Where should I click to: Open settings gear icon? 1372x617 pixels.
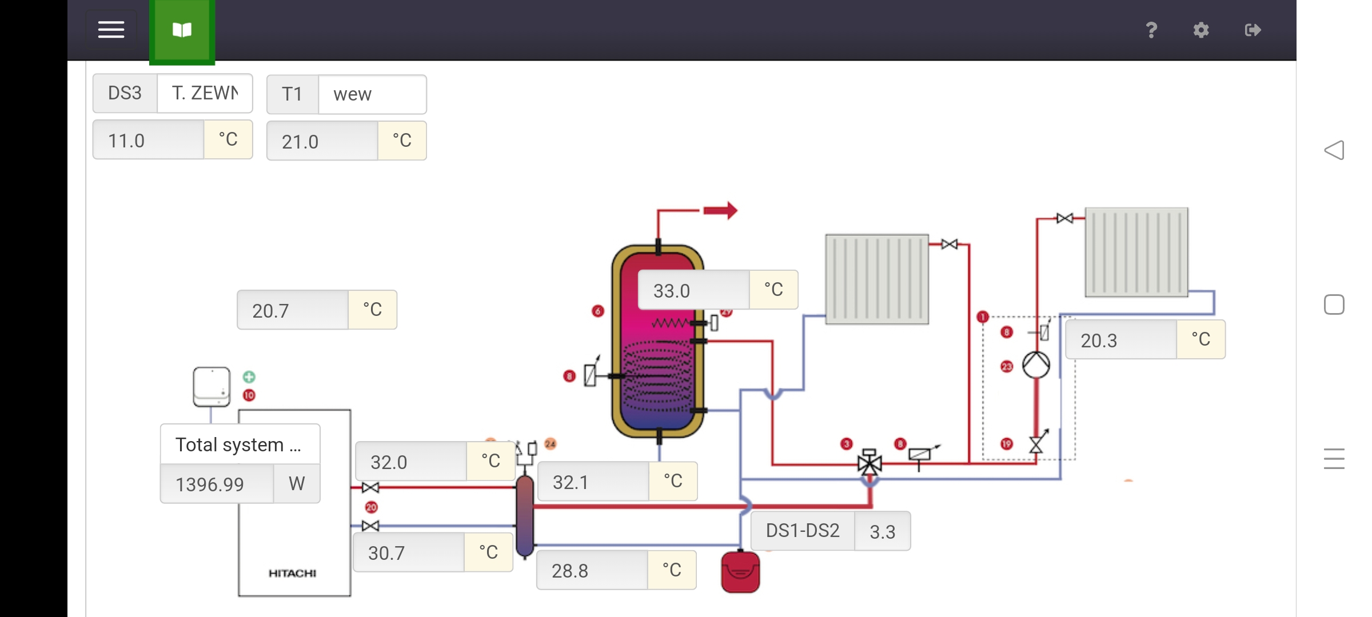pyautogui.click(x=1201, y=30)
